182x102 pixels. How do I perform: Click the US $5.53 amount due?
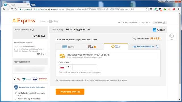tap(155, 39)
